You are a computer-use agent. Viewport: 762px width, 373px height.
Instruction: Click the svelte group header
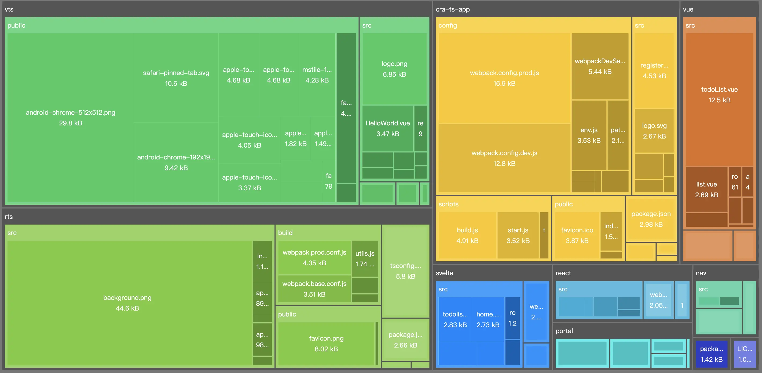[x=444, y=273]
